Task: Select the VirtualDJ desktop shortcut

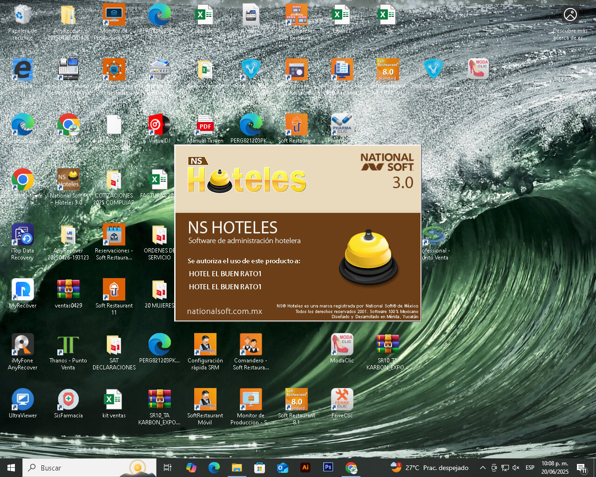Action: [159, 129]
